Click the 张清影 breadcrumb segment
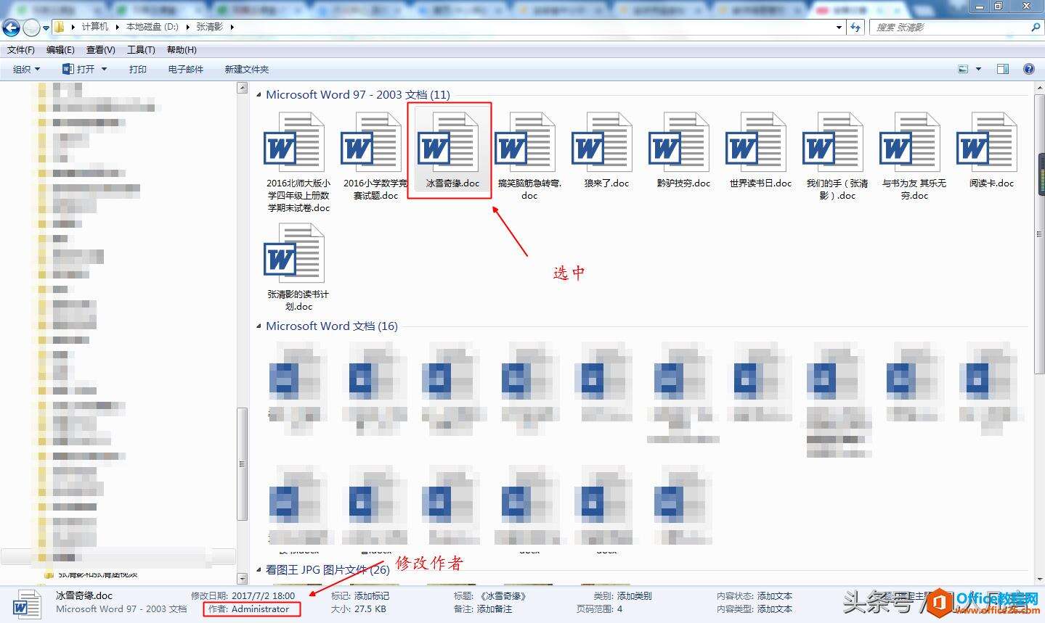The image size is (1045, 623). 209,27
